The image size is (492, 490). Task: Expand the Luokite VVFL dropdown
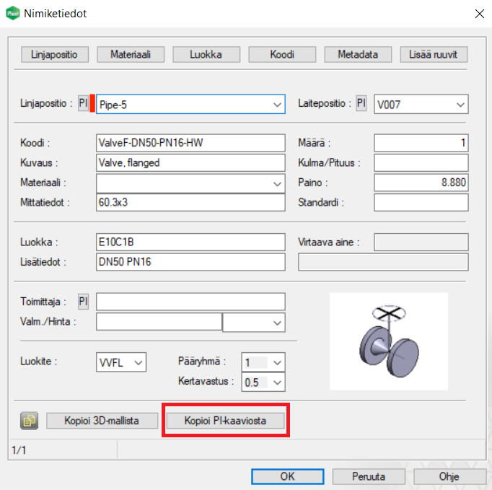[139, 362]
